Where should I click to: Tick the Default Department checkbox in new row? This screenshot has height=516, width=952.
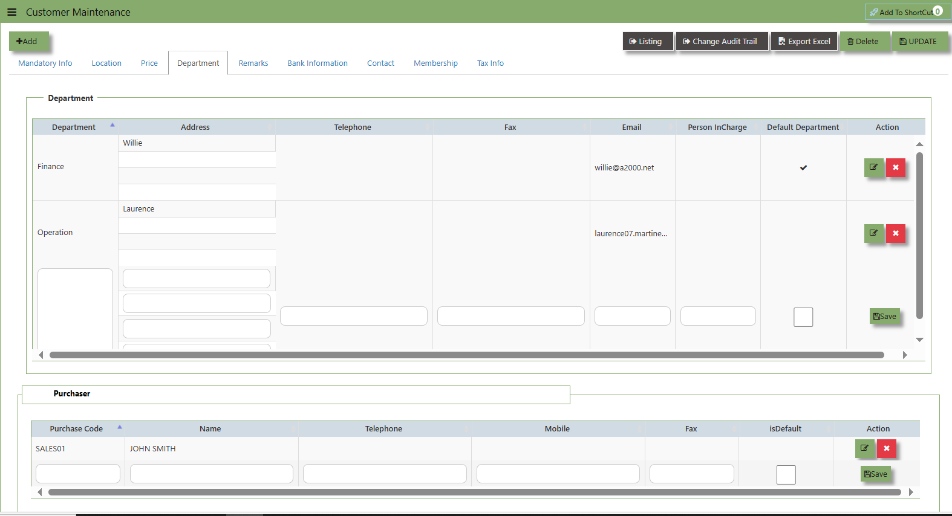[x=803, y=317]
